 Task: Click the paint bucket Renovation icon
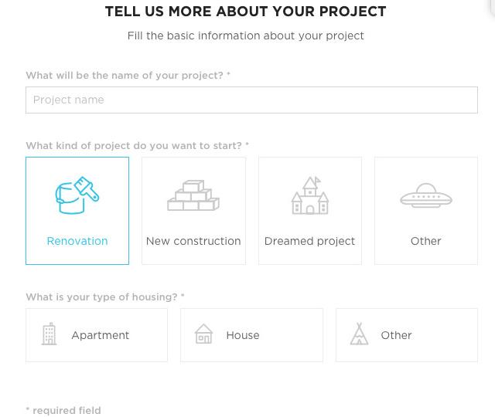(x=77, y=195)
